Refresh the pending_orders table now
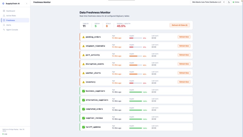The image size is (243, 137). point(184,37)
